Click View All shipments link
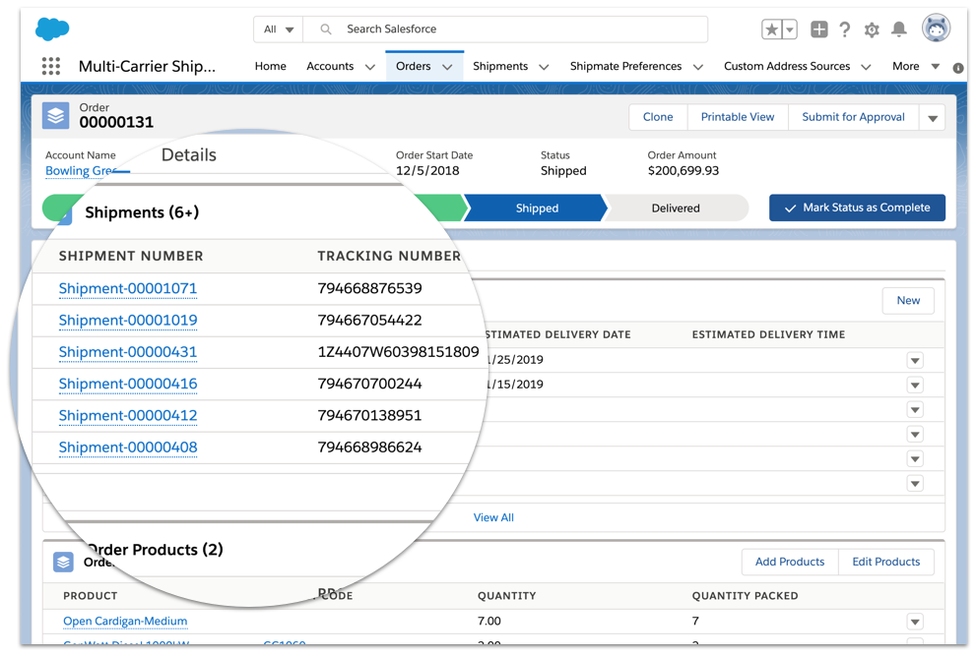The image size is (976, 656). tap(493, 517)
